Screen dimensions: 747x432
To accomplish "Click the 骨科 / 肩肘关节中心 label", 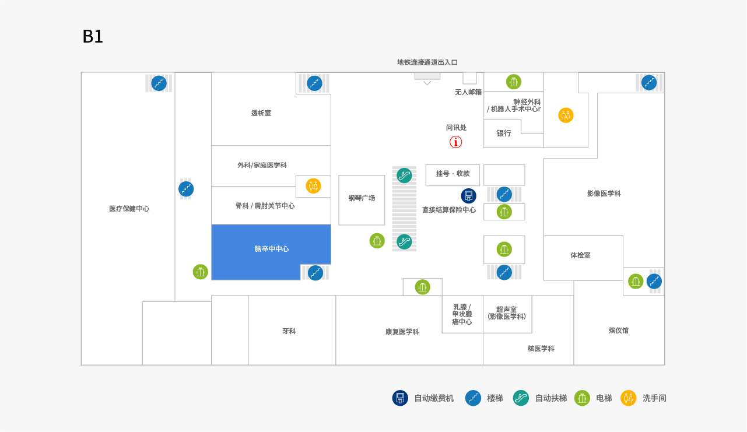I will 265,206.
